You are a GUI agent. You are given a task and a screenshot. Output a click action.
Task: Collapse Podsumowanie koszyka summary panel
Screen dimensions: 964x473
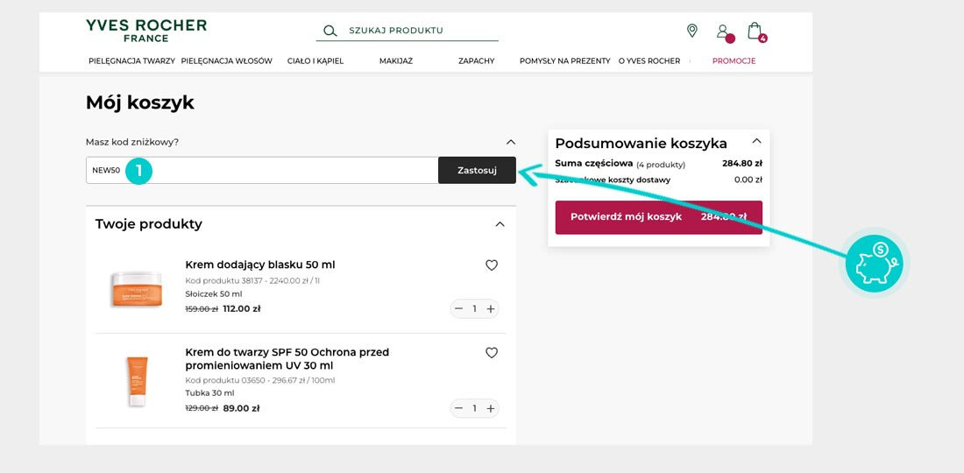(x=756, y=141)
